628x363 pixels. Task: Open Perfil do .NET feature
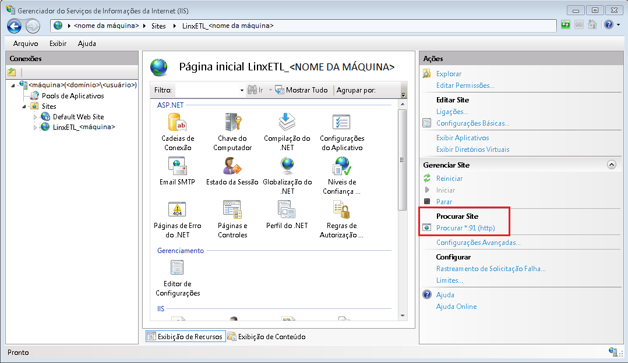coord(287,215)
